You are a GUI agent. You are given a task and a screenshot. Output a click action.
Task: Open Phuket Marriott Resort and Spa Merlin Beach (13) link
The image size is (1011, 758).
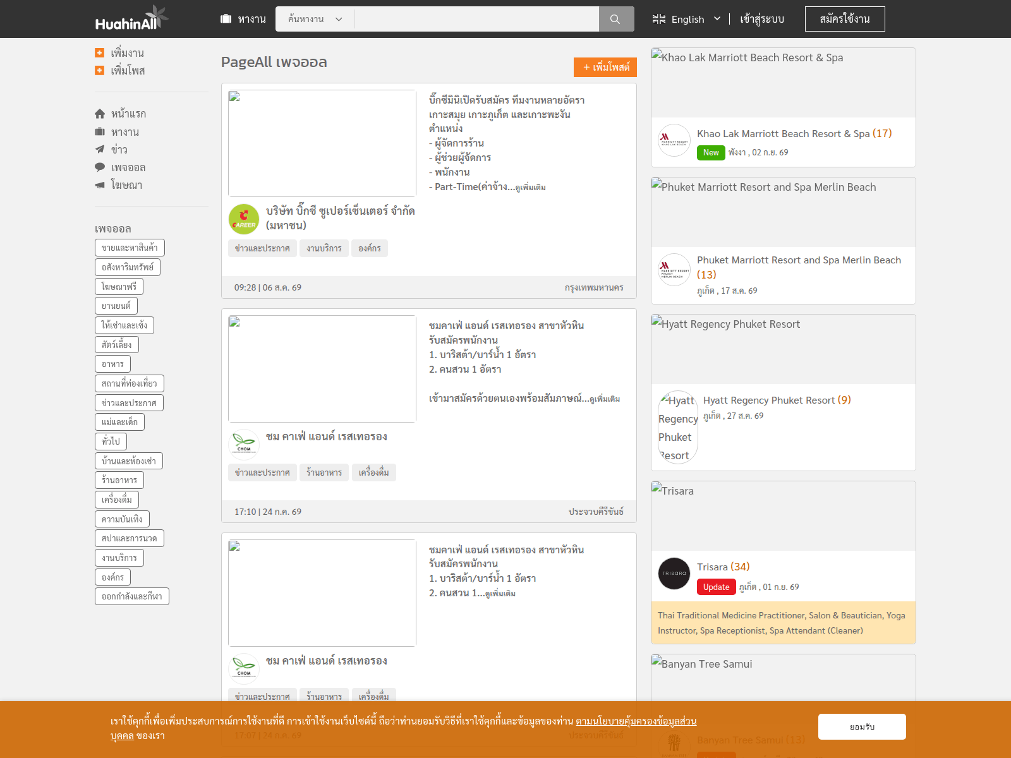(799, 267)
